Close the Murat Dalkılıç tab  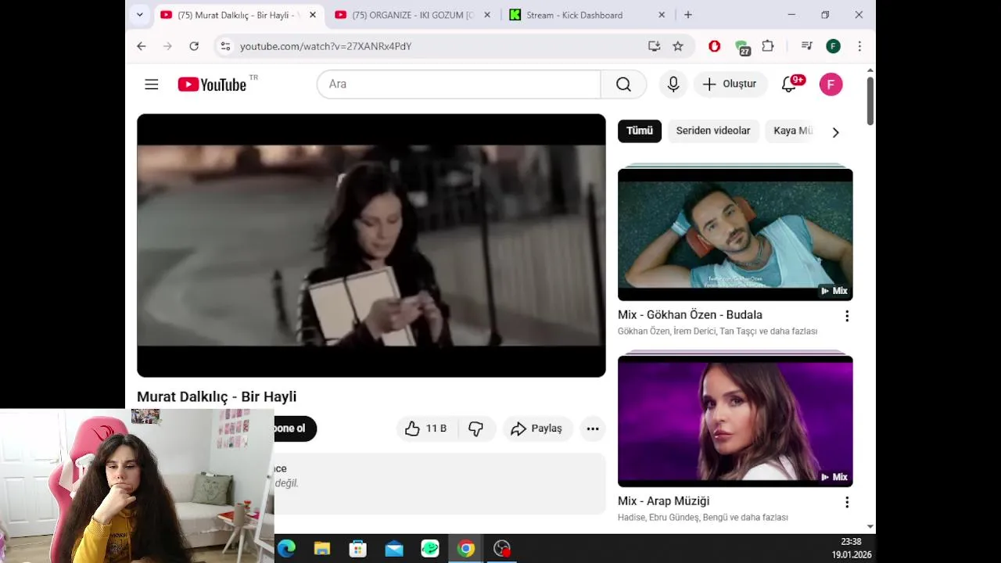(x=313, y=15)
